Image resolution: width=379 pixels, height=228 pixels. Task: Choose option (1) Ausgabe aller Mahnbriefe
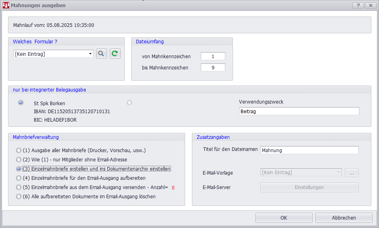pos(19,151)
